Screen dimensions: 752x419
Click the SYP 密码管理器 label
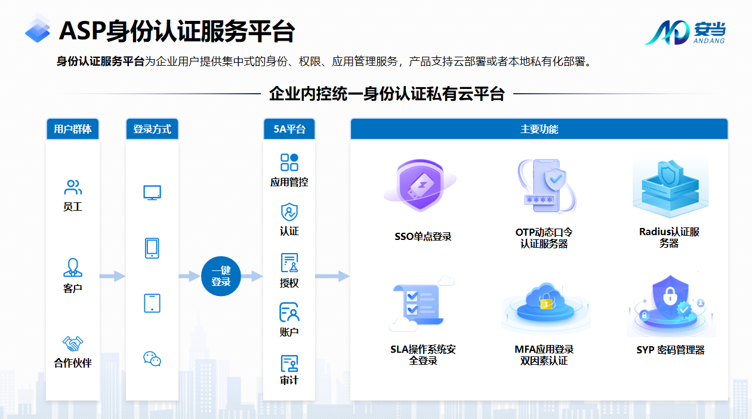point(670,350)
